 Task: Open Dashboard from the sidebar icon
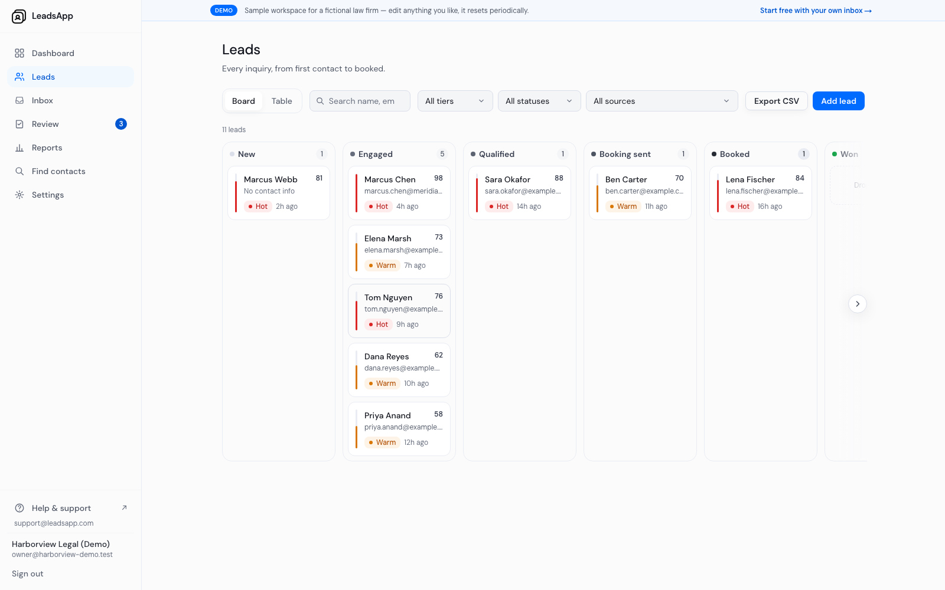(x=19, y=53)
